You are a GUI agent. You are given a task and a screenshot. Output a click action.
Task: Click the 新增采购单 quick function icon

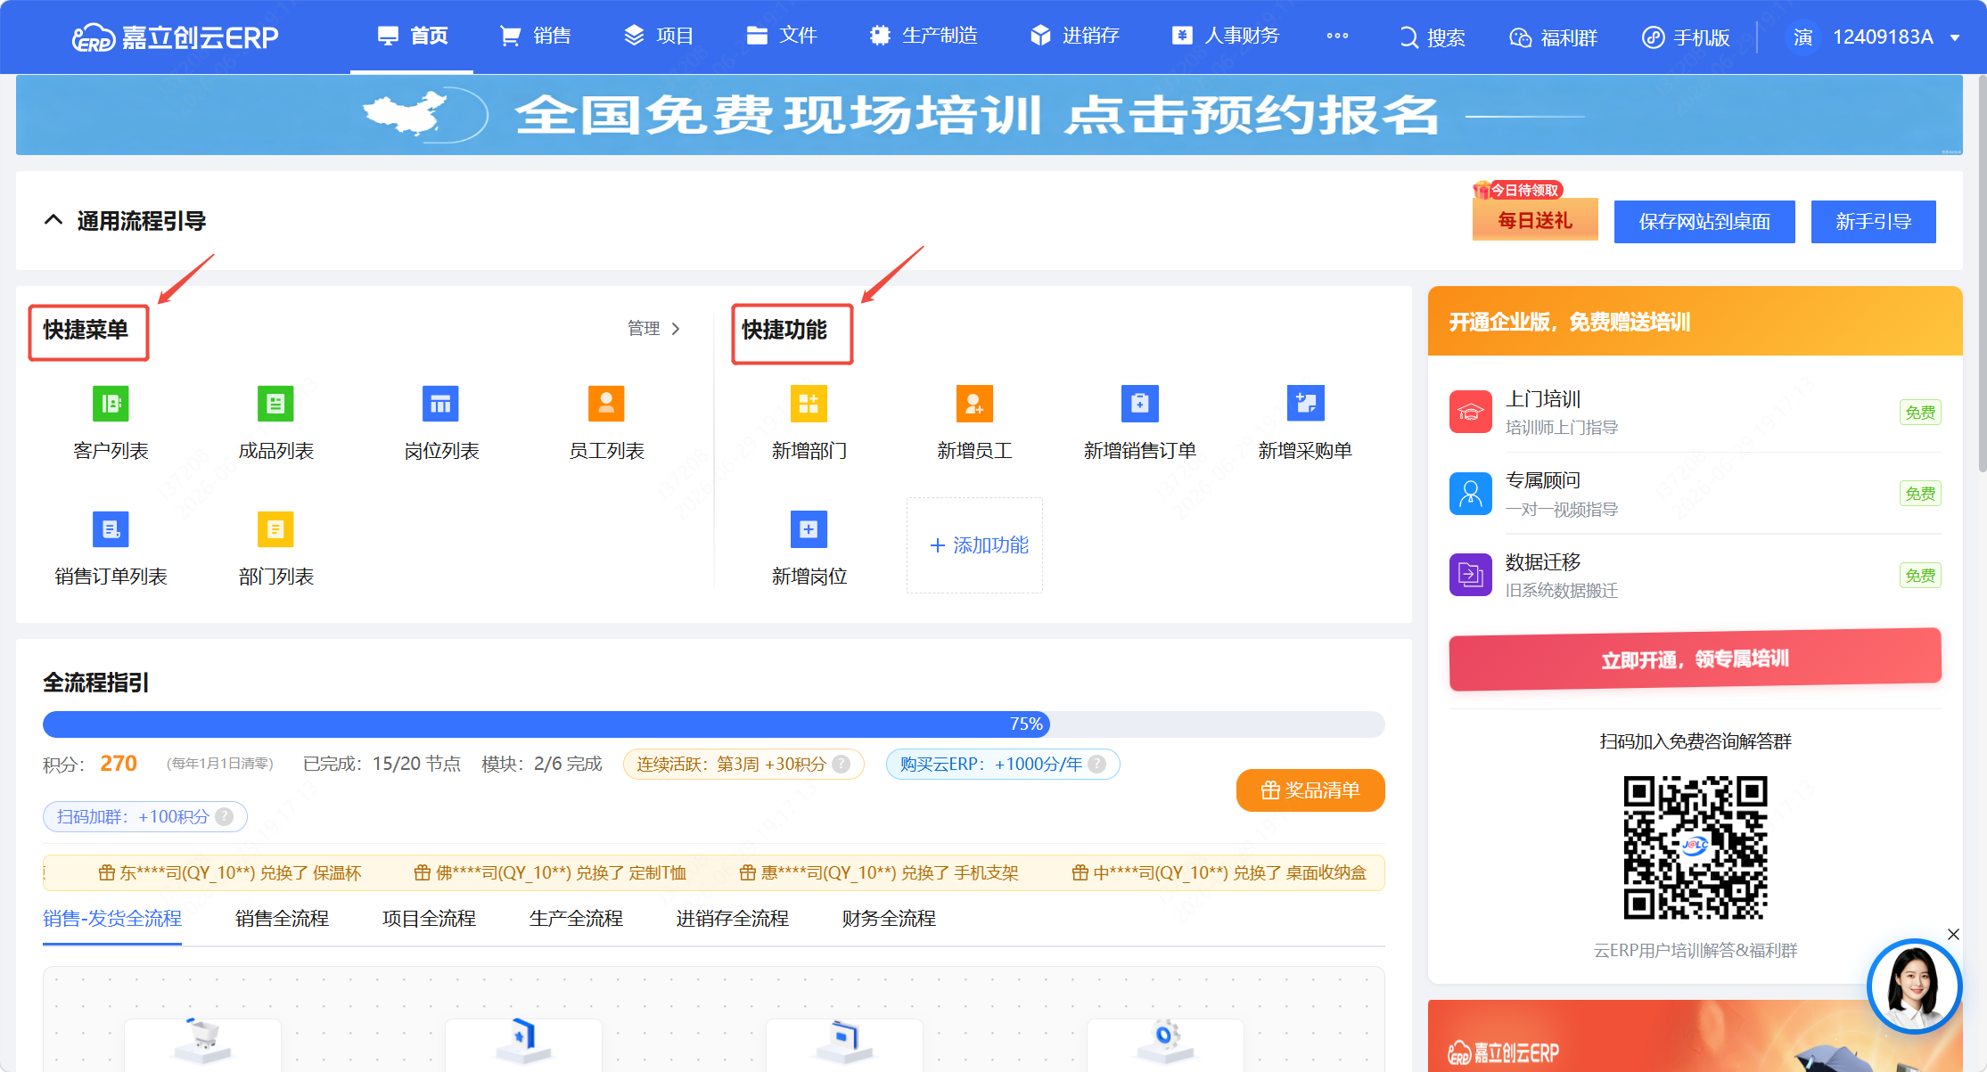(x=1305, y=404)
